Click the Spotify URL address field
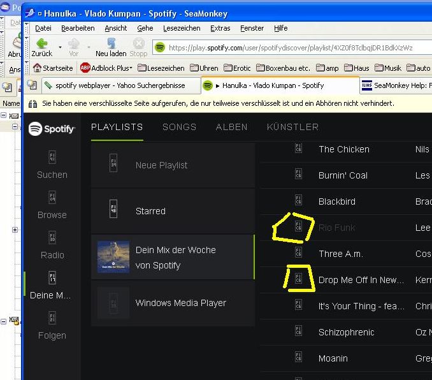This screenshot has height=380, width=432. [x=291, y=48]
